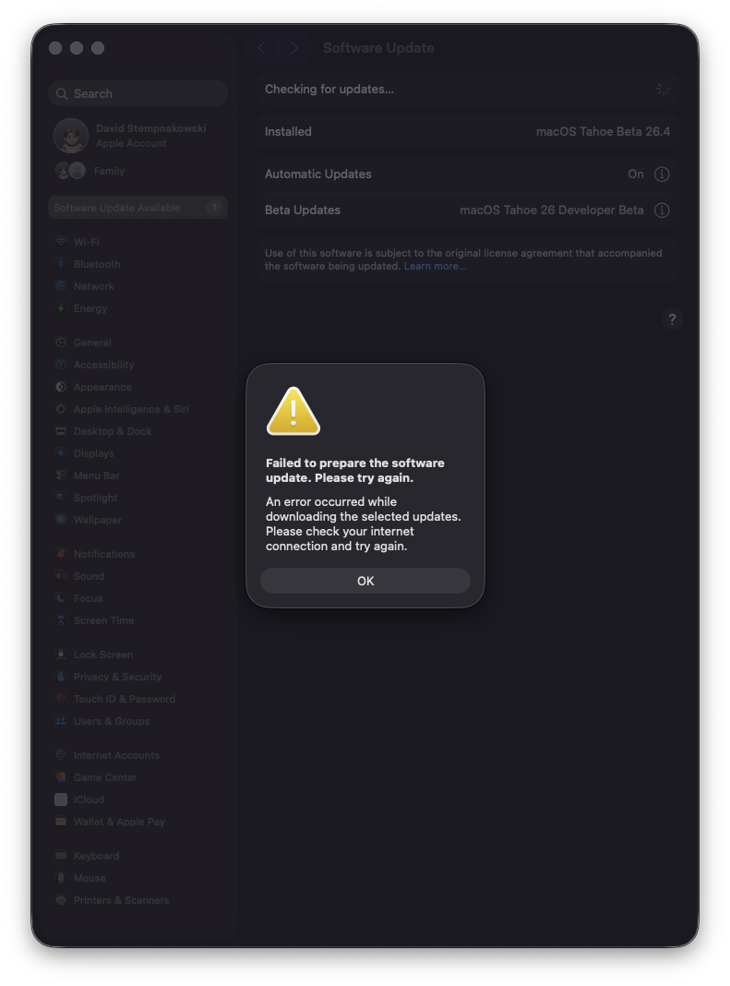Open Family sharing settings
The width and height of the screenshot is (730, 986).
pos(108,171)
